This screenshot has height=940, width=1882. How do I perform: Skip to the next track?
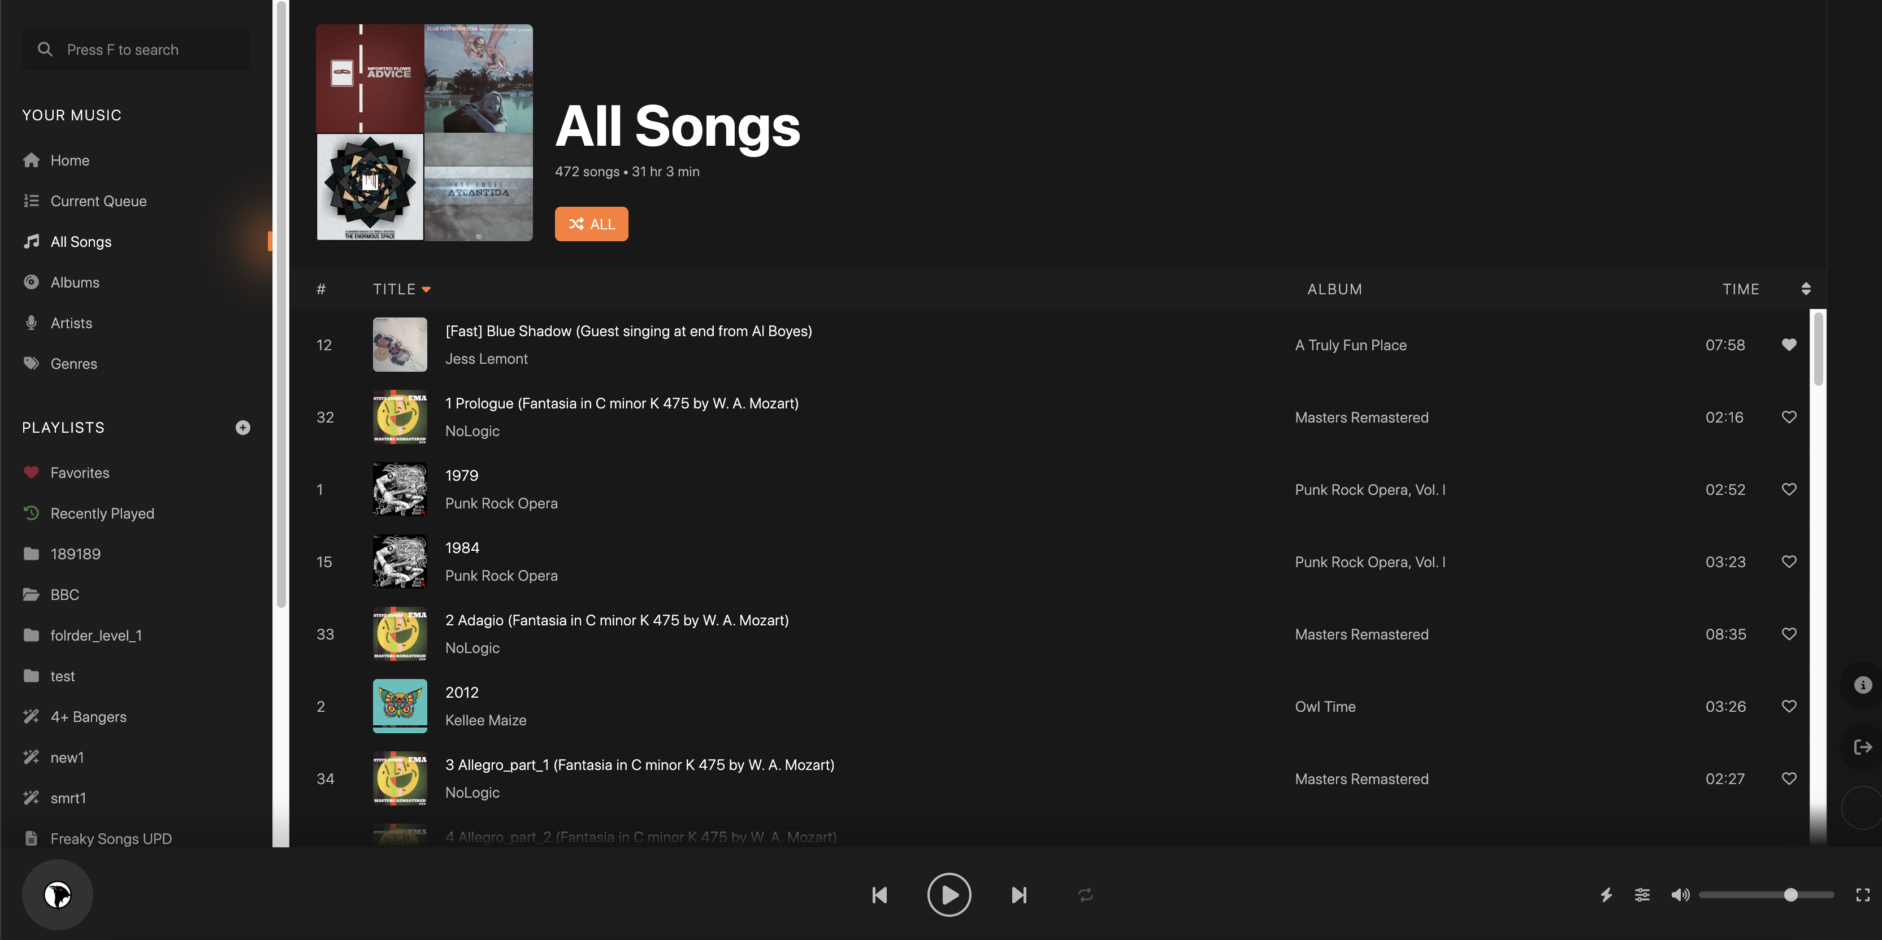1019,895
